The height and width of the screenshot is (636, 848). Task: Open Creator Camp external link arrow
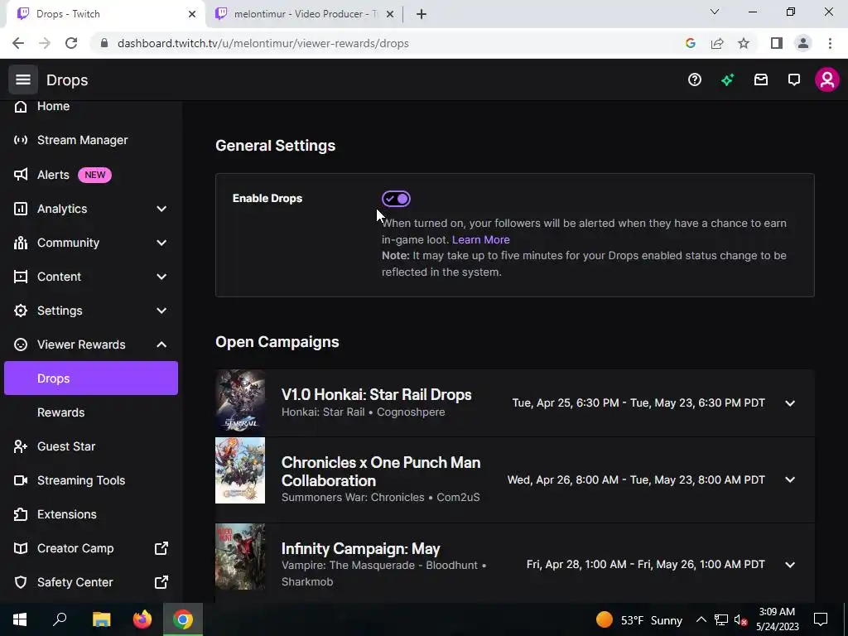(x=161, y=548)
